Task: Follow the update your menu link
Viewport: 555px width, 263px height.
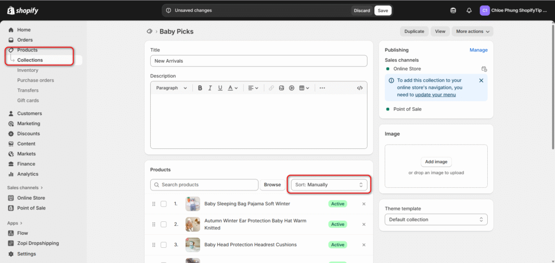Action: (x=435, y=95)
